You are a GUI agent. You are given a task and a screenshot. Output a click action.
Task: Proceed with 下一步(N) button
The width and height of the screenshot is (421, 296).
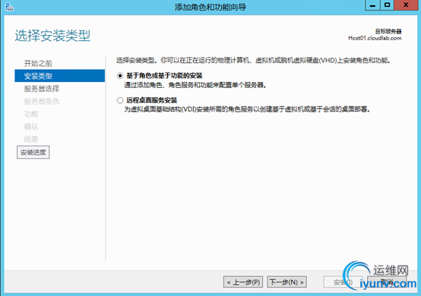pyautogui.click(x=286, y=282)
